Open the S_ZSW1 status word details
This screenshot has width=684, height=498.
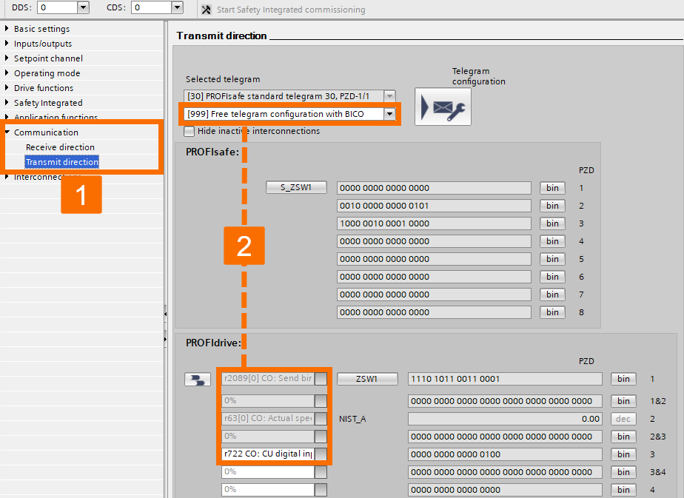[x=295, y=187]
